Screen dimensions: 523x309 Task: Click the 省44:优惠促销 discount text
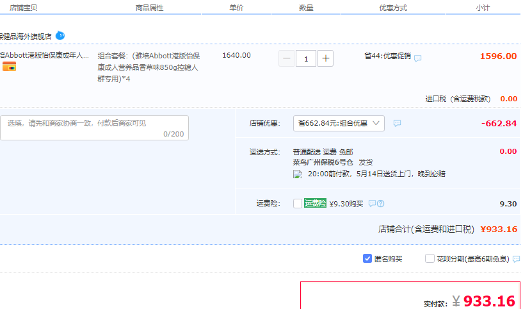[387, 56]
